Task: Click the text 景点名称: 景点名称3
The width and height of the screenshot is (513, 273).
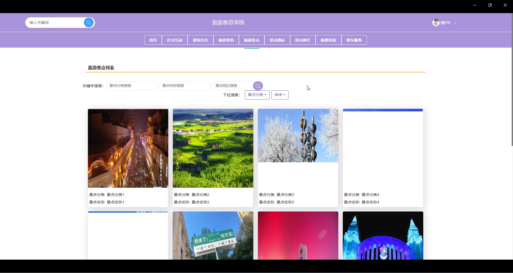Action: click(x=277, y=202)
